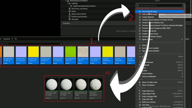Click the Create Material icon in context menu
192x108 pixels.
(x=140, y=17)
